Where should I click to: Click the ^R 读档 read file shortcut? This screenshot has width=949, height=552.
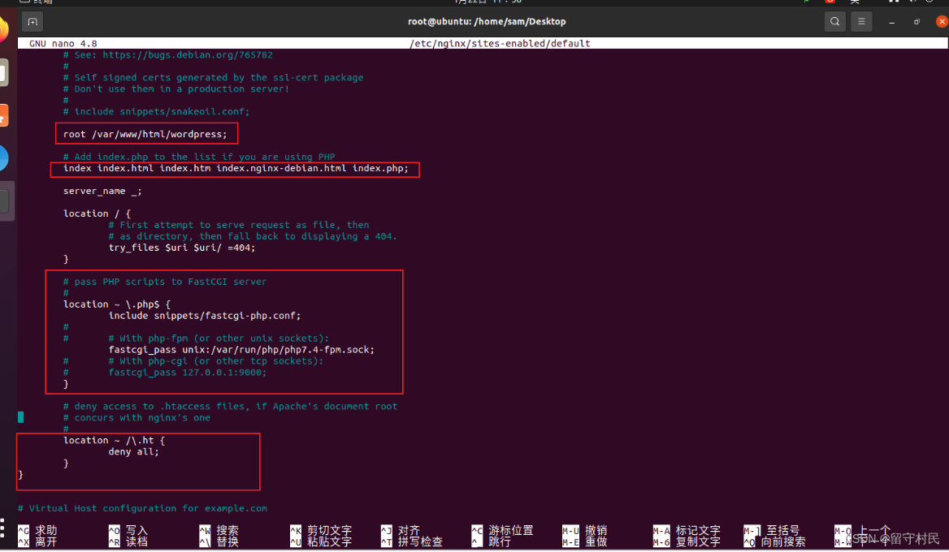click(x=128, y=541)
